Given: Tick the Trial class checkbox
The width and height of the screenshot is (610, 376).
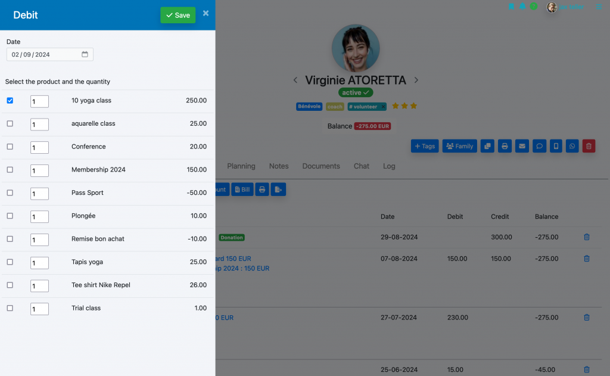Looking at the screenshot, I should (10, 308).
